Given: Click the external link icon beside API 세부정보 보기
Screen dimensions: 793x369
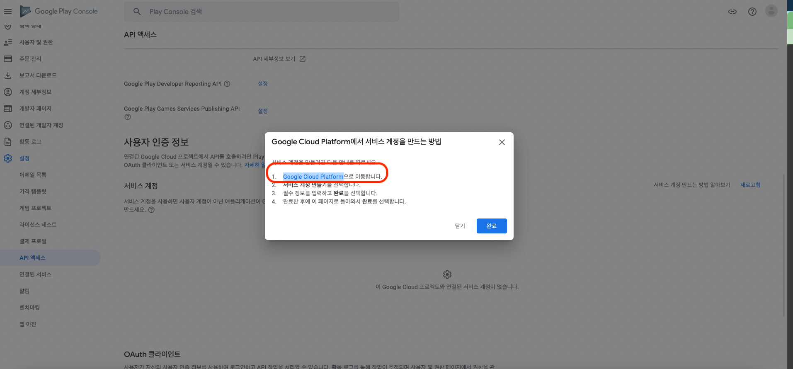Looking at the screenshot, I should pos(303,59).
